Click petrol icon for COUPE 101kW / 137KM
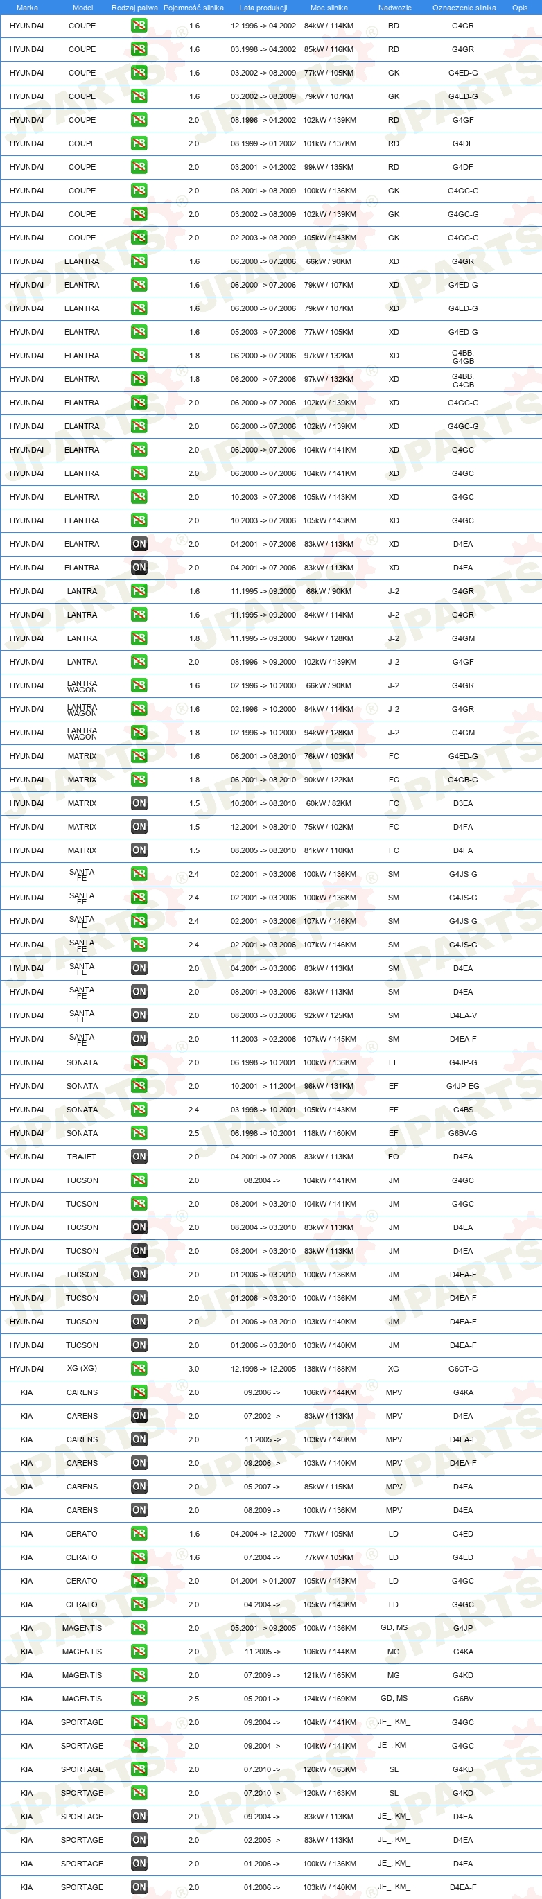This screenshot has width=542, height=1899. pos(139,143)
